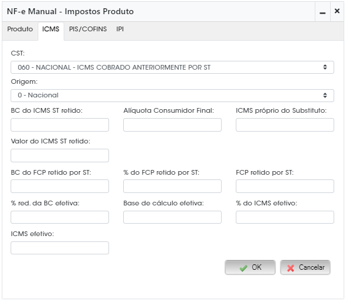Image resolution: width=346 pixels, height=301 pixels.
Task: Click the Cancelar button
Action: pyautogui.click(x=305, y=267)
